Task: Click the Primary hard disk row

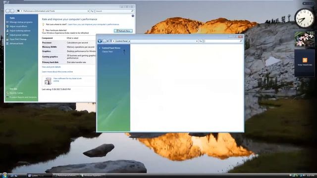Action: tap(68, 62)
